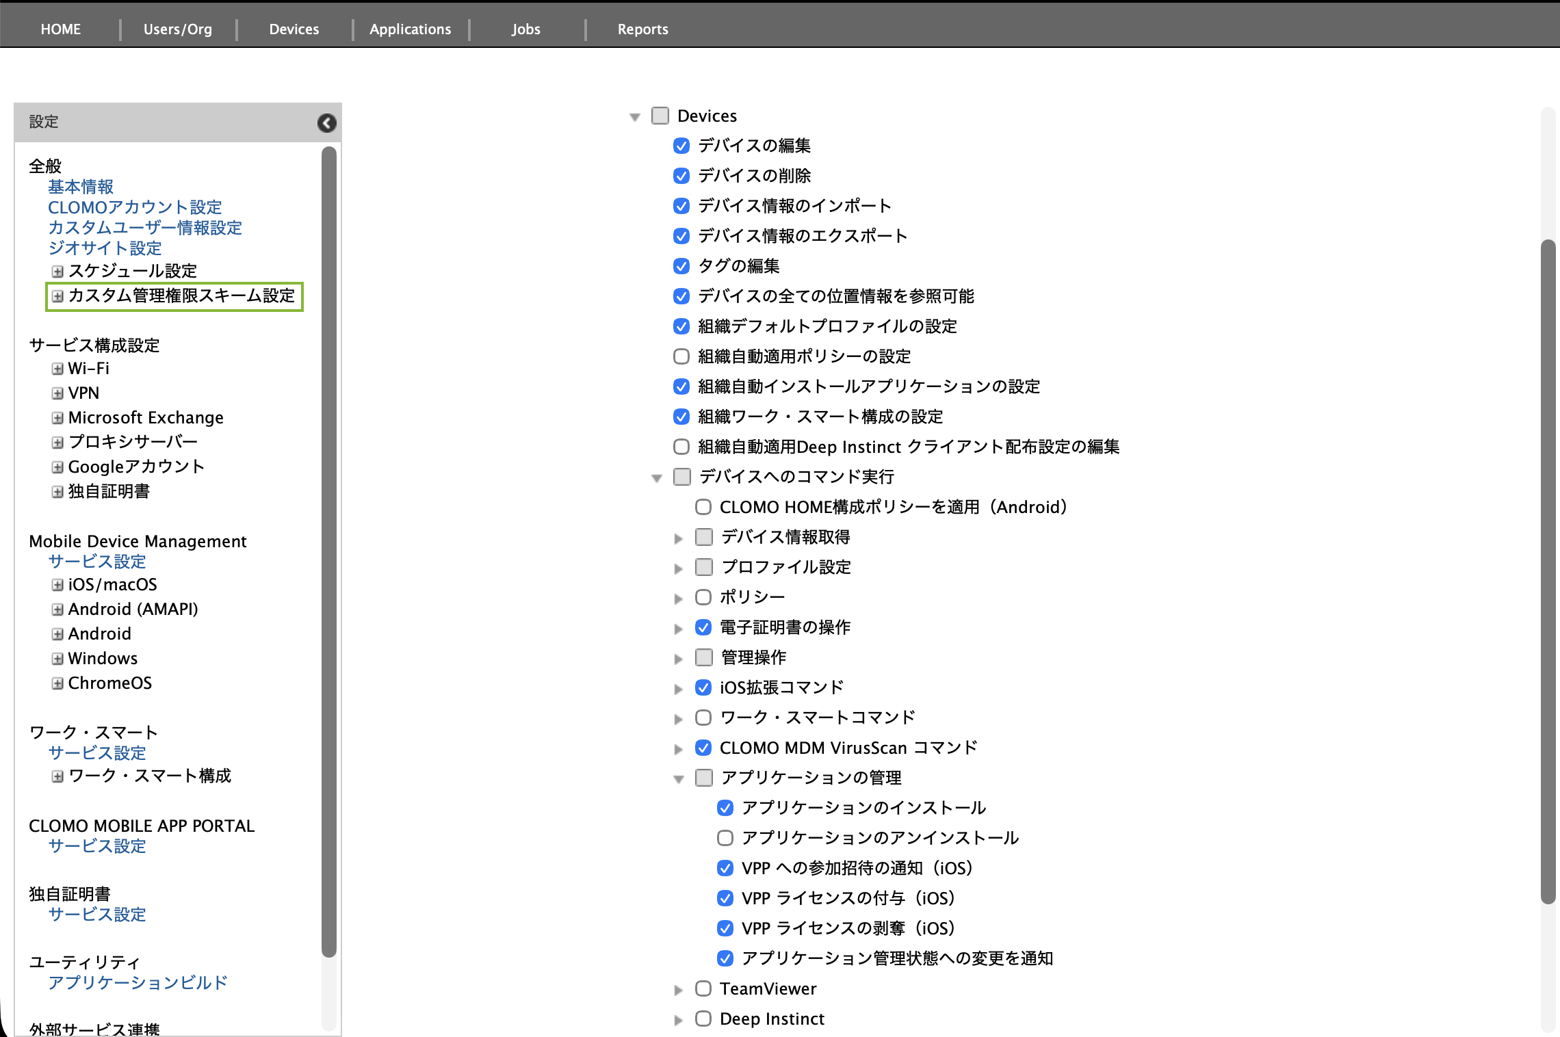The height and width of the screenshot is (1037, 1560).
Task: Open the Reports menu tab
Action: tap(642, 29)
